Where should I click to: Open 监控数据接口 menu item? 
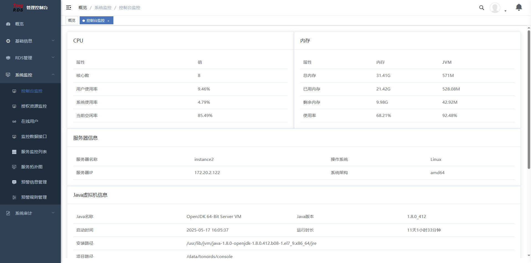(x=30, y=137)
